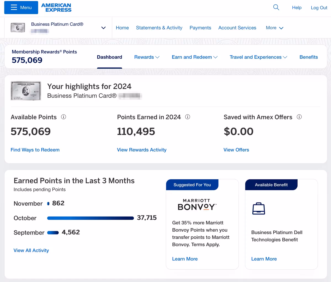Click Earned Points in the Last 3 Months heading

click(74, 181)
